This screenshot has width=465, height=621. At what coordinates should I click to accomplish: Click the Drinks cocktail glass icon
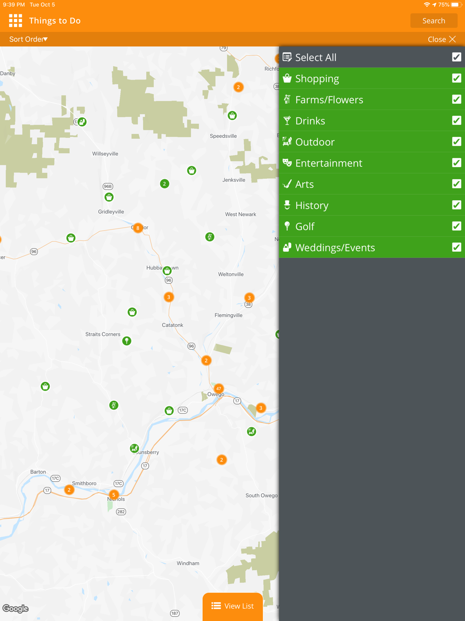pyautogui.click(x=287, y=121)
